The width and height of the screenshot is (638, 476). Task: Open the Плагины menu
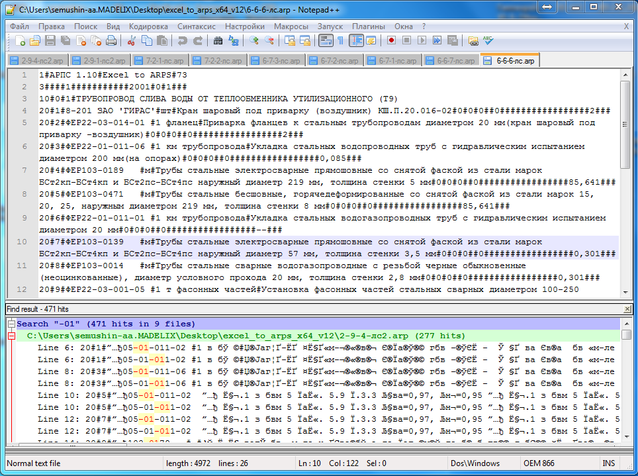pyautogui.click(x=369, y=26)
